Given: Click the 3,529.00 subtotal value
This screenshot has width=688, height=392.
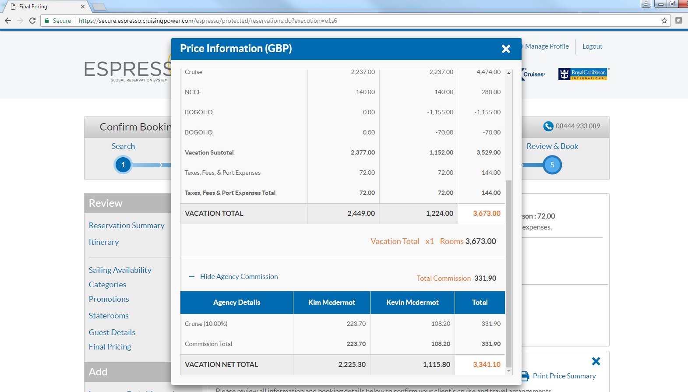Looking at the screenshot, I should (x=489, y=153).
